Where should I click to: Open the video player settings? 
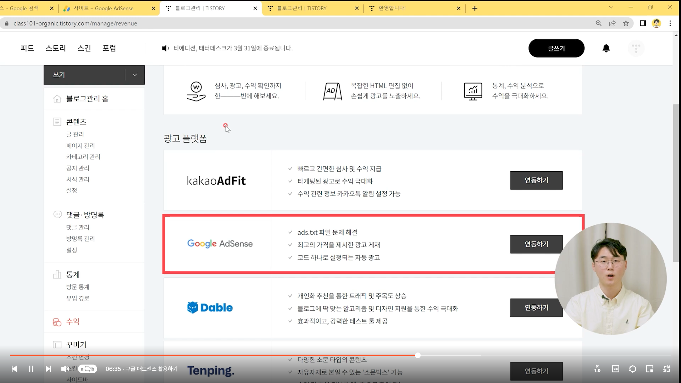pyautogui.click(x=632, y=369)
